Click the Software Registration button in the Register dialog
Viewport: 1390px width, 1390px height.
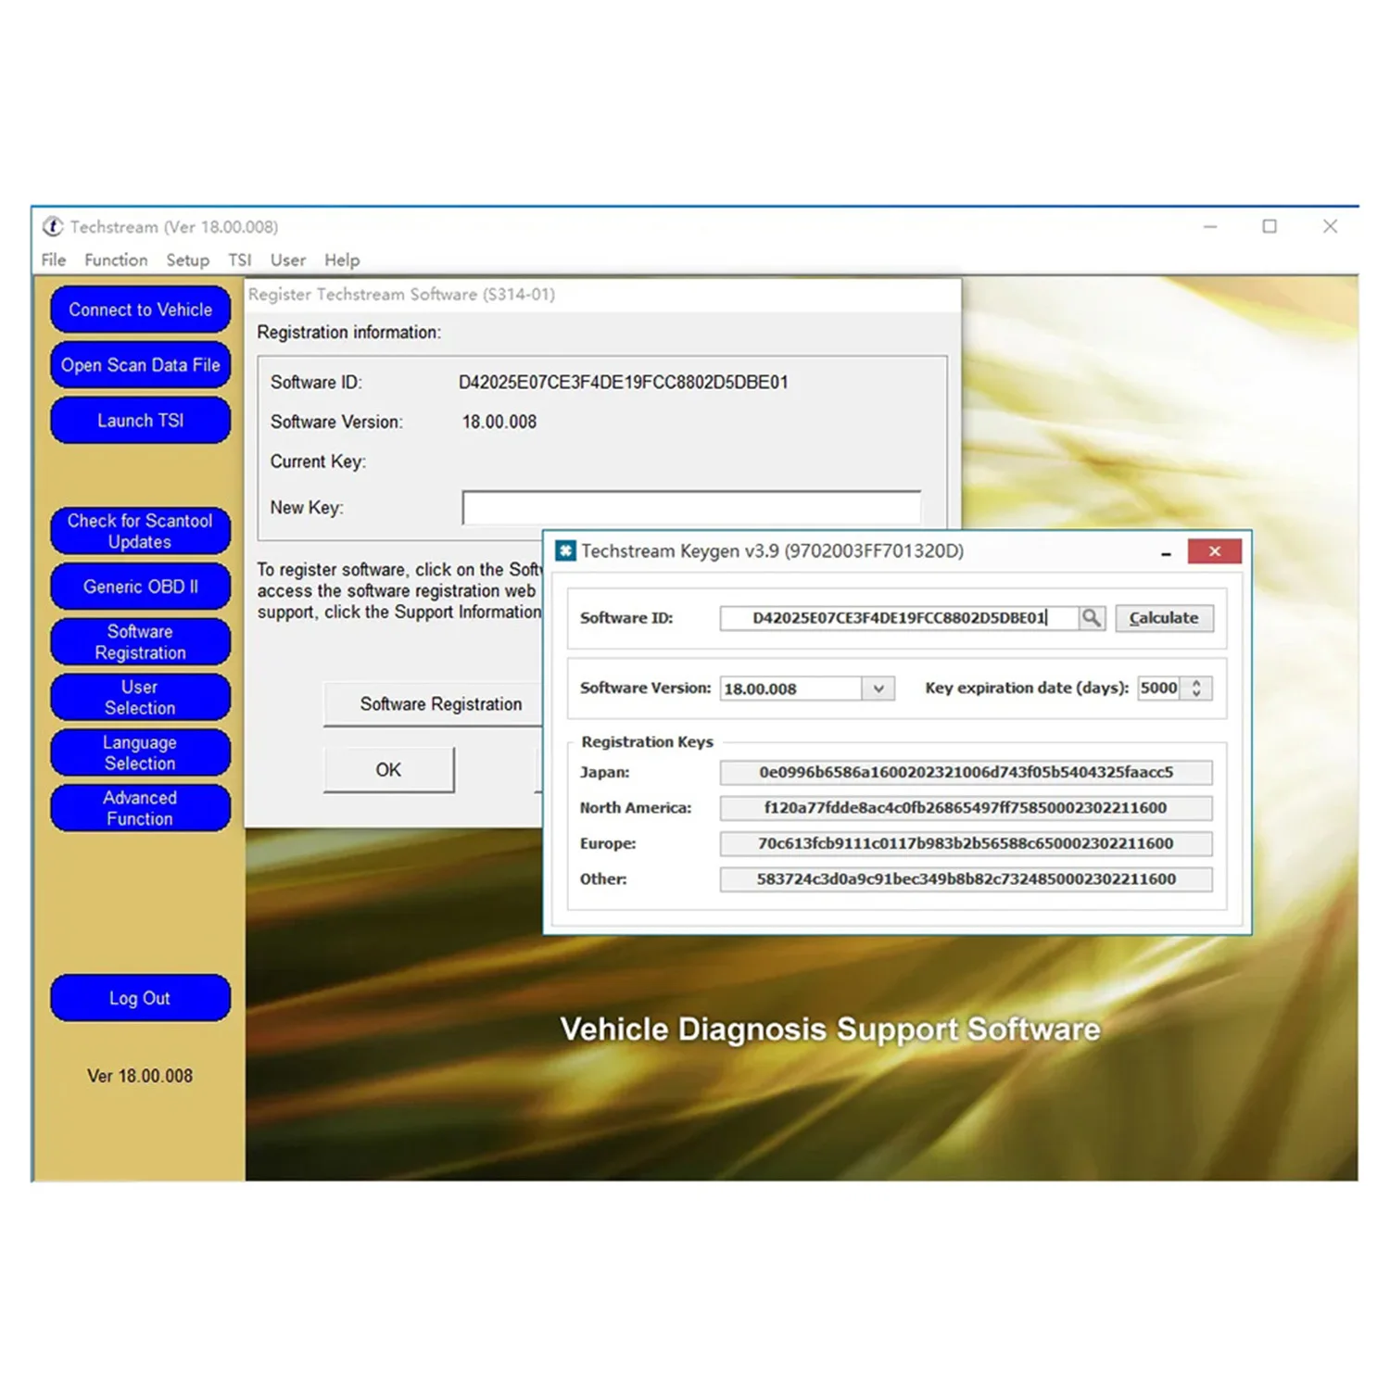click(x=434, y=704)
